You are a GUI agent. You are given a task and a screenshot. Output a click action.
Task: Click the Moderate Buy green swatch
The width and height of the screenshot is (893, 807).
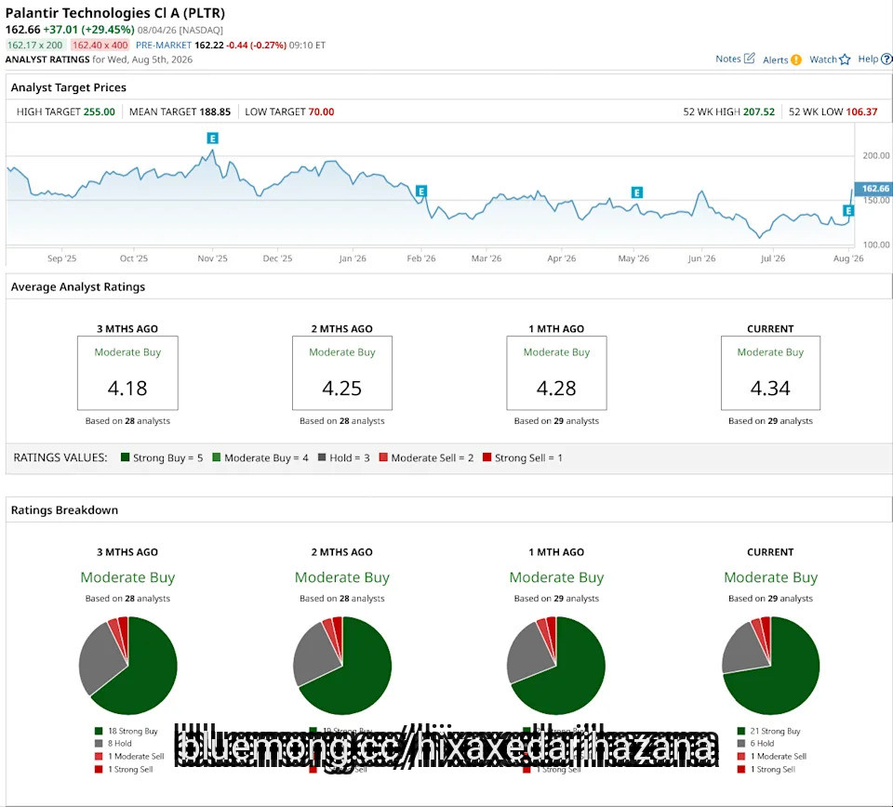click(217, 457)
